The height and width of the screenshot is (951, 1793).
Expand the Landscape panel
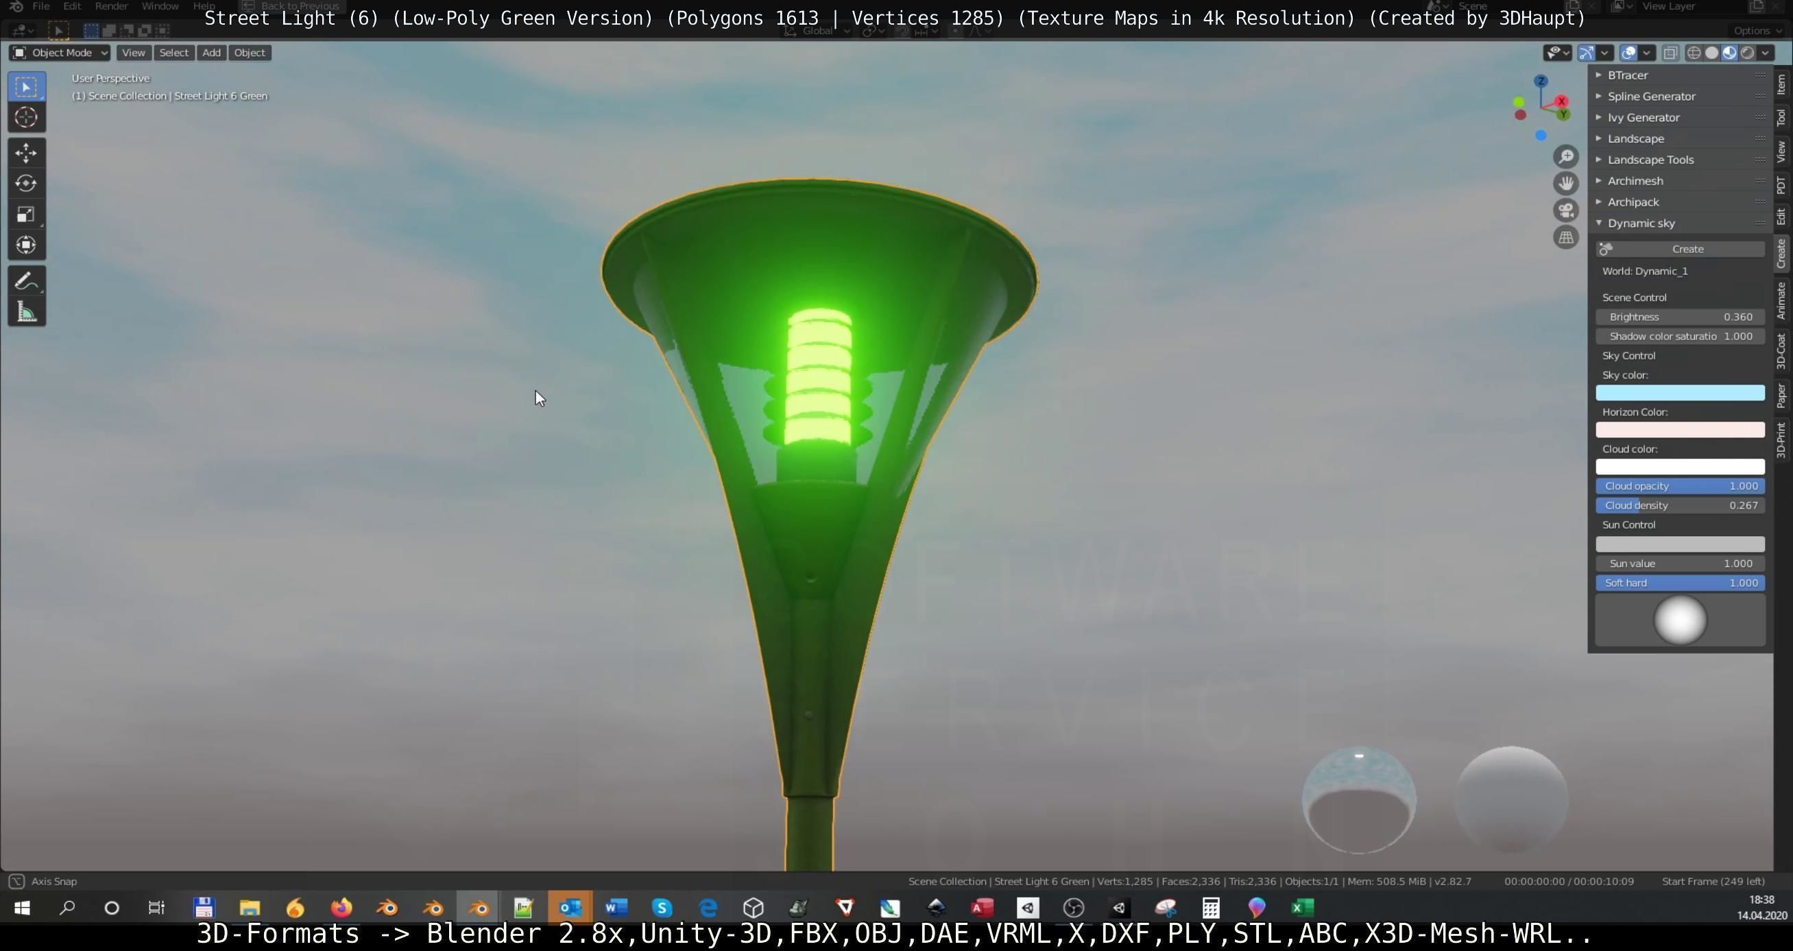click(1681, 139)
